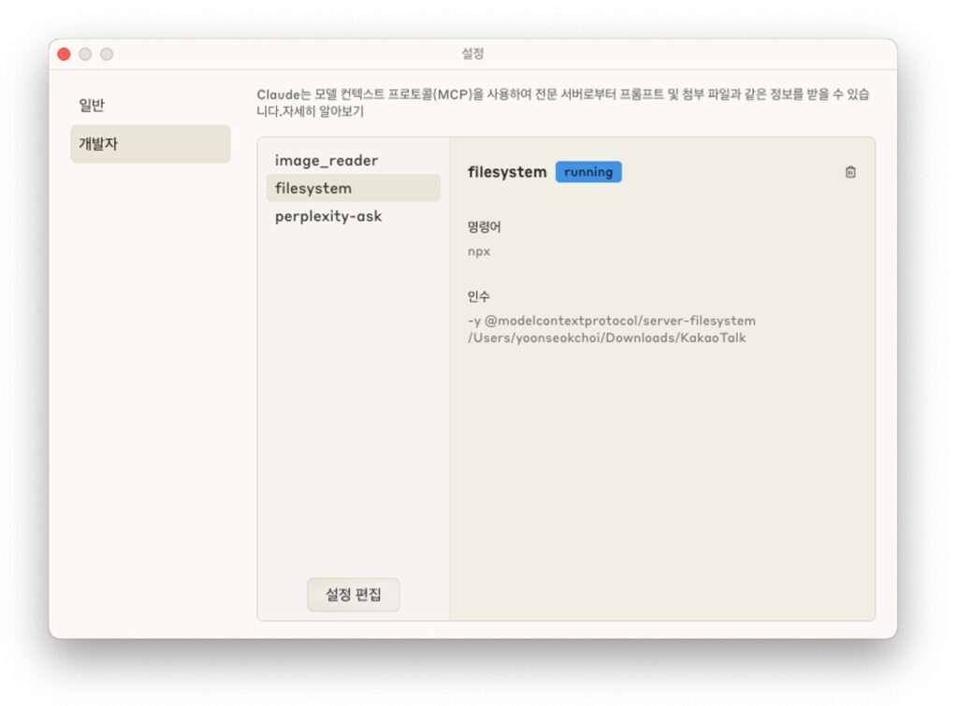Click the npx command value
This screenshot has height=706, width=958.
(479, 252)
